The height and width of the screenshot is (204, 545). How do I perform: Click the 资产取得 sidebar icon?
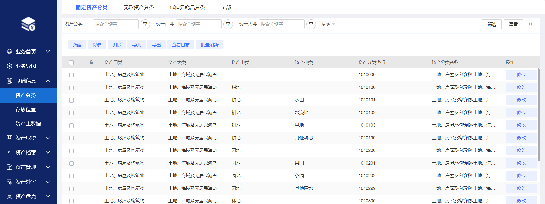(x=9, y=138)
